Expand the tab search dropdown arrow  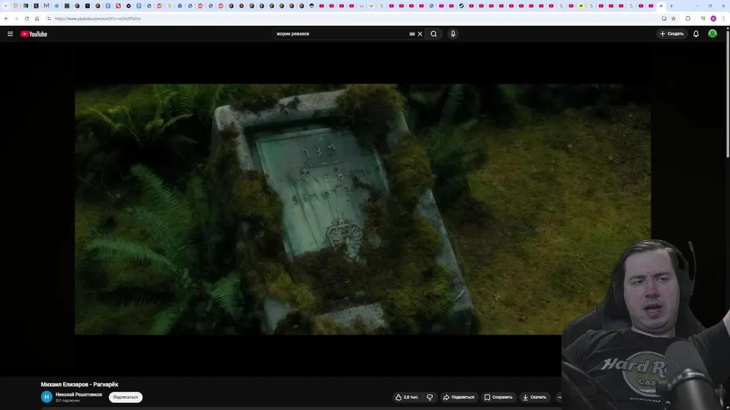[6, 6]
